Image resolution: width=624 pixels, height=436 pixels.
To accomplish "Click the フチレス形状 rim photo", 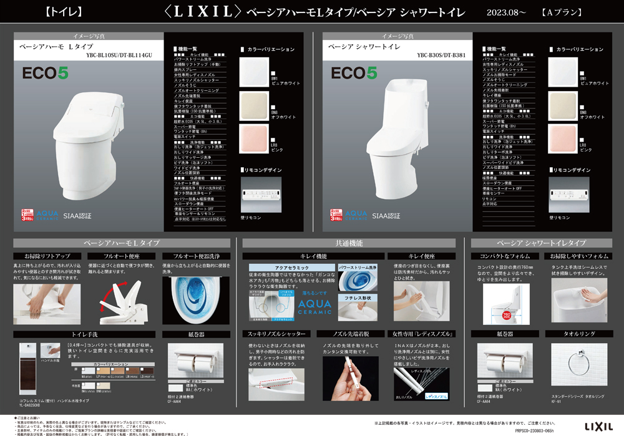I will (358, 311).
